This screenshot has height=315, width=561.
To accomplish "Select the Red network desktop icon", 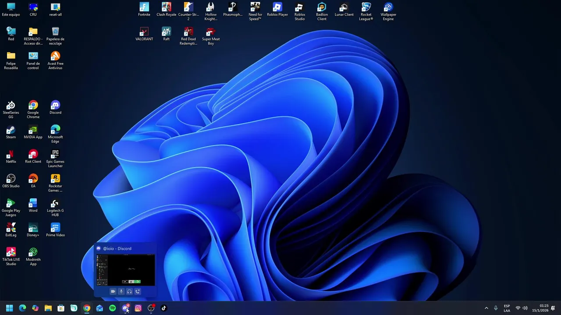I will click(x=11, y=34).
